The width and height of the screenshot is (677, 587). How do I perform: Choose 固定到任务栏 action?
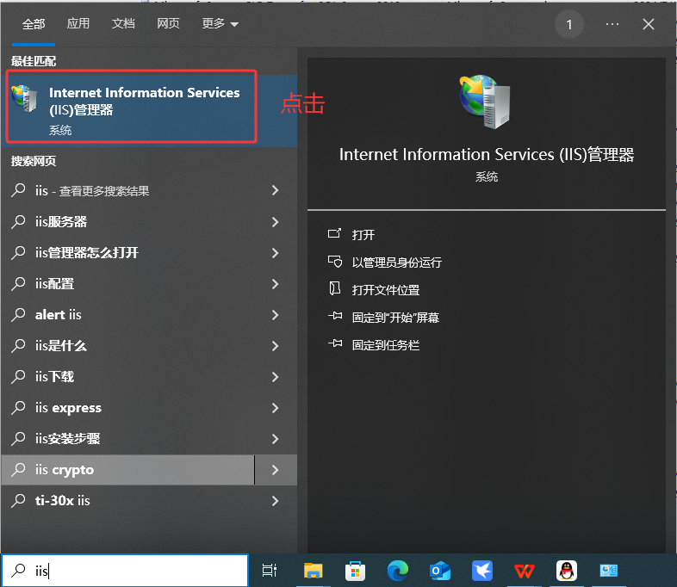point(386,345)
